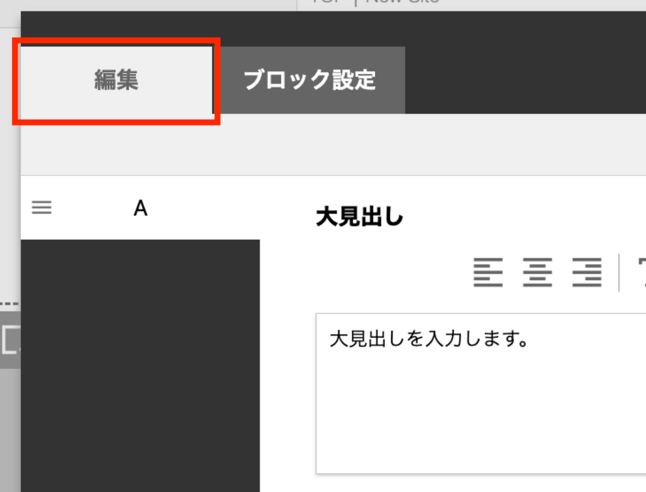The height and width of the screenshot is (492, 646).
Task: Click the cut-off icon right of alignment buttons
Action: 641,272
